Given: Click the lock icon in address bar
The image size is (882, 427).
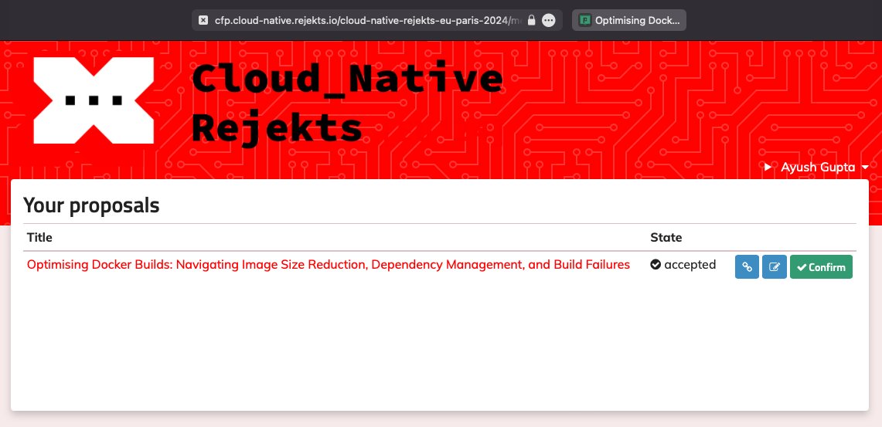Looking at the screenshot, I should point(531,20).
